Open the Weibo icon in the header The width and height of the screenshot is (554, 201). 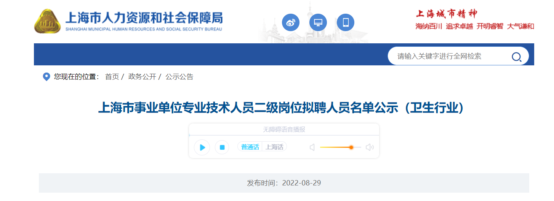tap(291, 22)
